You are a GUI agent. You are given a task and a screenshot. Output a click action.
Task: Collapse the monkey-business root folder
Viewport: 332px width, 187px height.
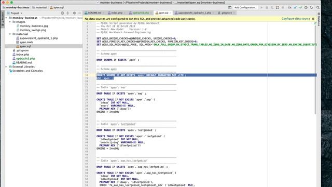6,18
